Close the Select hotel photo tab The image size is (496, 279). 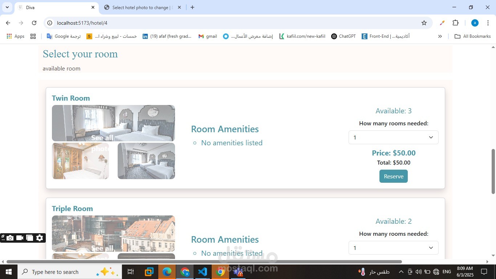click(179, 7)
